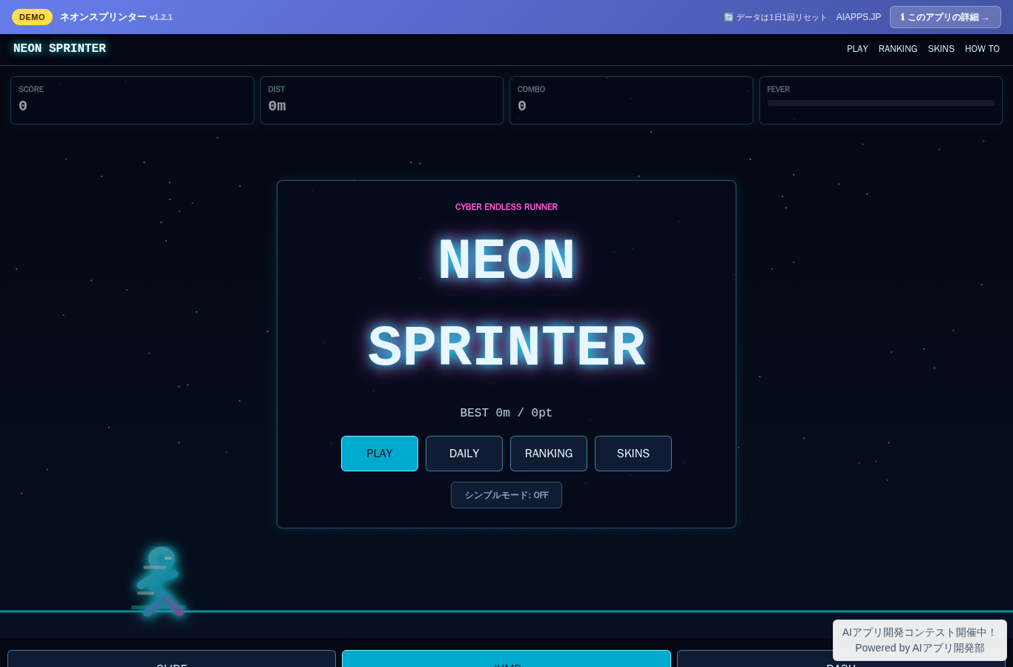Click the ネオンスプリンター v1.2.1 title
The height and width of the screenshot is (667, 1013).
[116, 17]
